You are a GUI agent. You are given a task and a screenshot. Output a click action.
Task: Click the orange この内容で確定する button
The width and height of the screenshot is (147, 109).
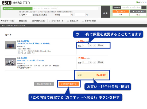[69, 84]
